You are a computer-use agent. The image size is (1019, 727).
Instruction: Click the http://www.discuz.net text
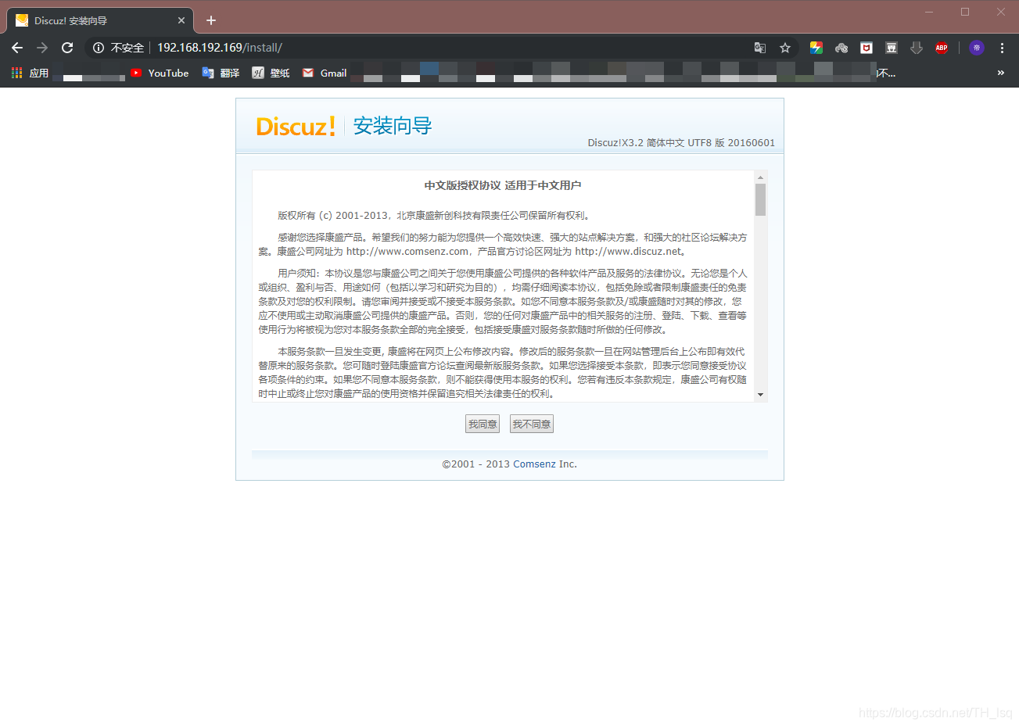(x=629, y=252)
